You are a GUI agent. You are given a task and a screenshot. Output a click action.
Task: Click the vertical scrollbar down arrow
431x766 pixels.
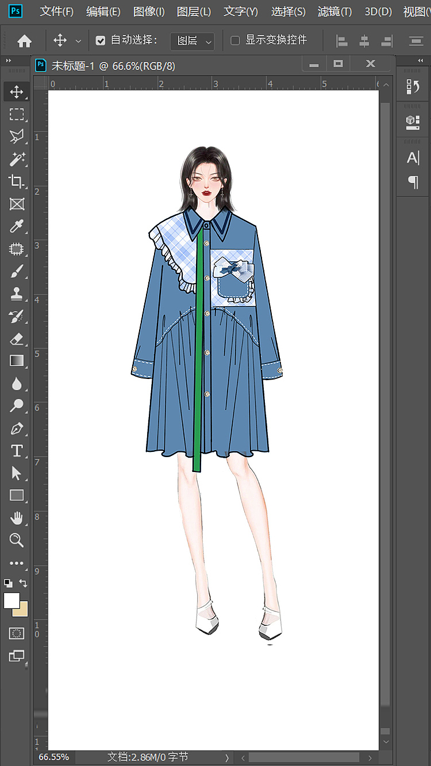[x=386, y=742]
